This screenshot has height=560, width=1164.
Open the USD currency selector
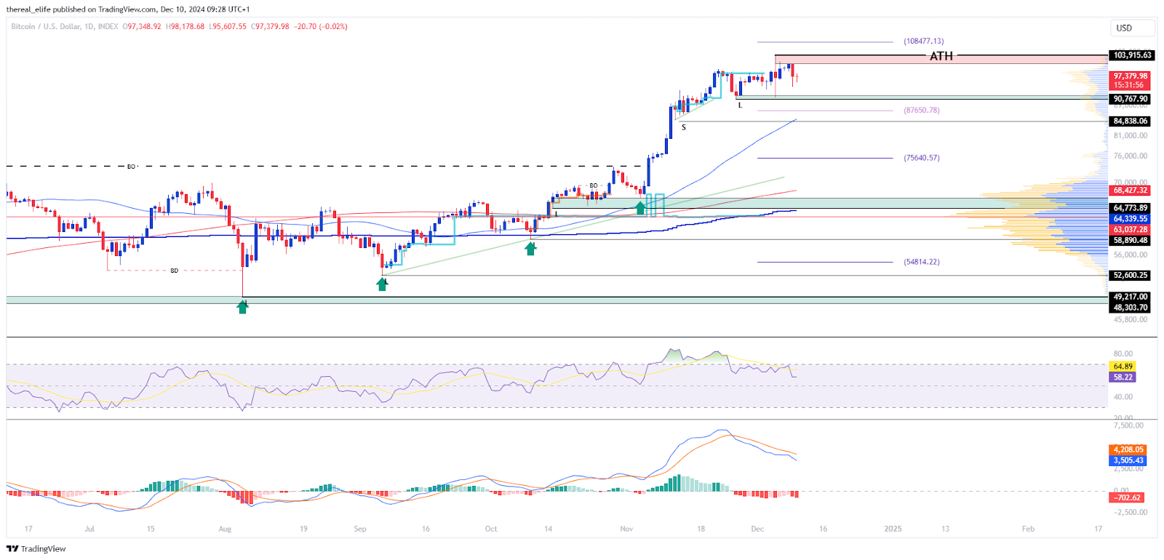point(1132,28)
